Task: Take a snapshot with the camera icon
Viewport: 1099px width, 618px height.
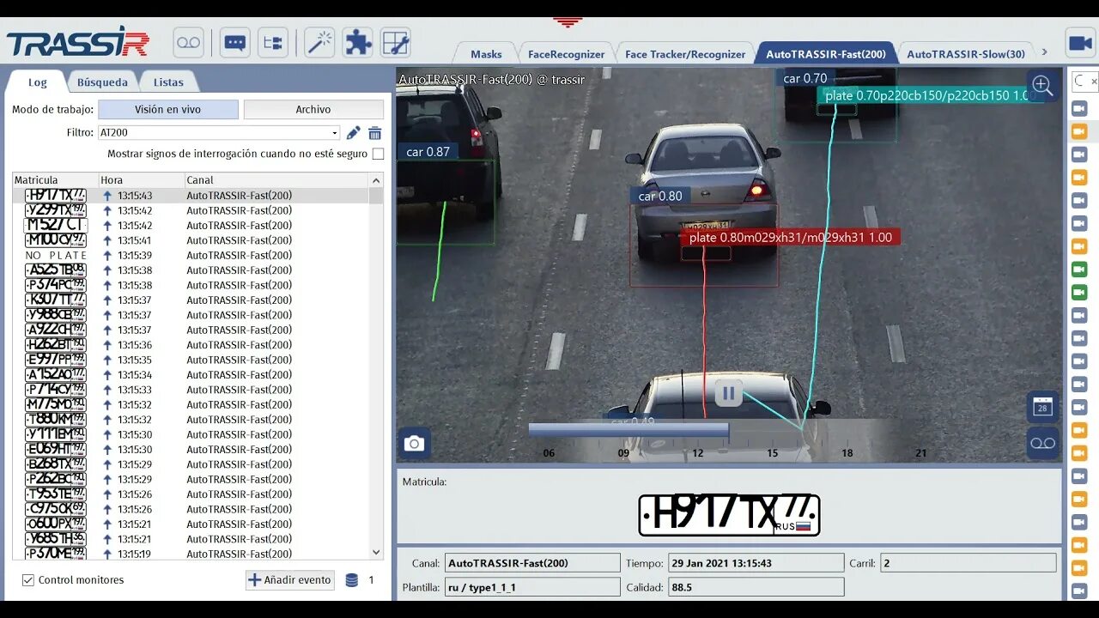Action: coord(414,443)
